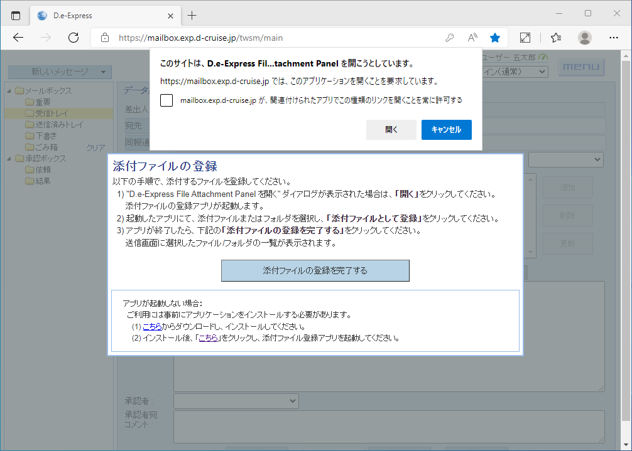This screenshot has height=451, width=632.
Task: Click the 開く button in the dialog
Action: (391, 130)
